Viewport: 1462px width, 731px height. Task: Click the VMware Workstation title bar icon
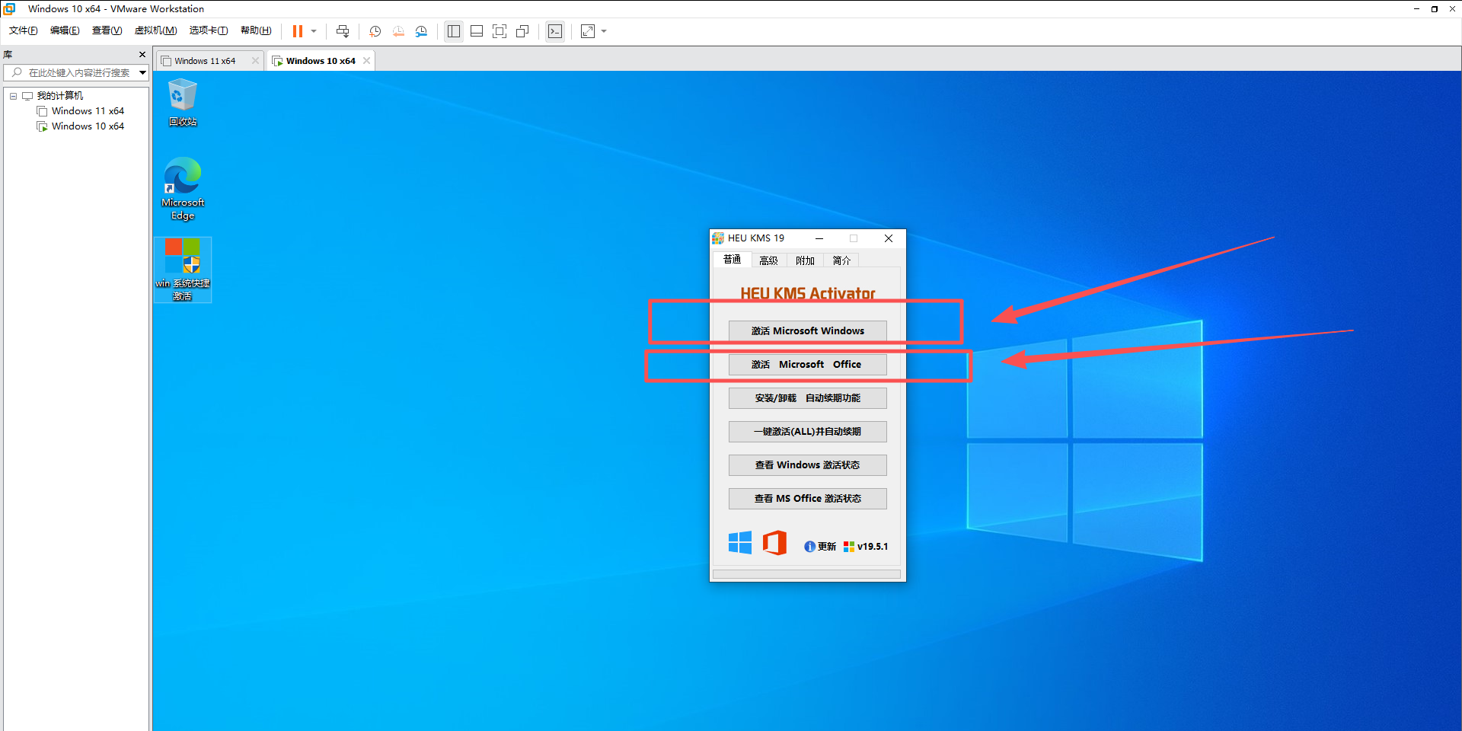(x=10, y=9)
